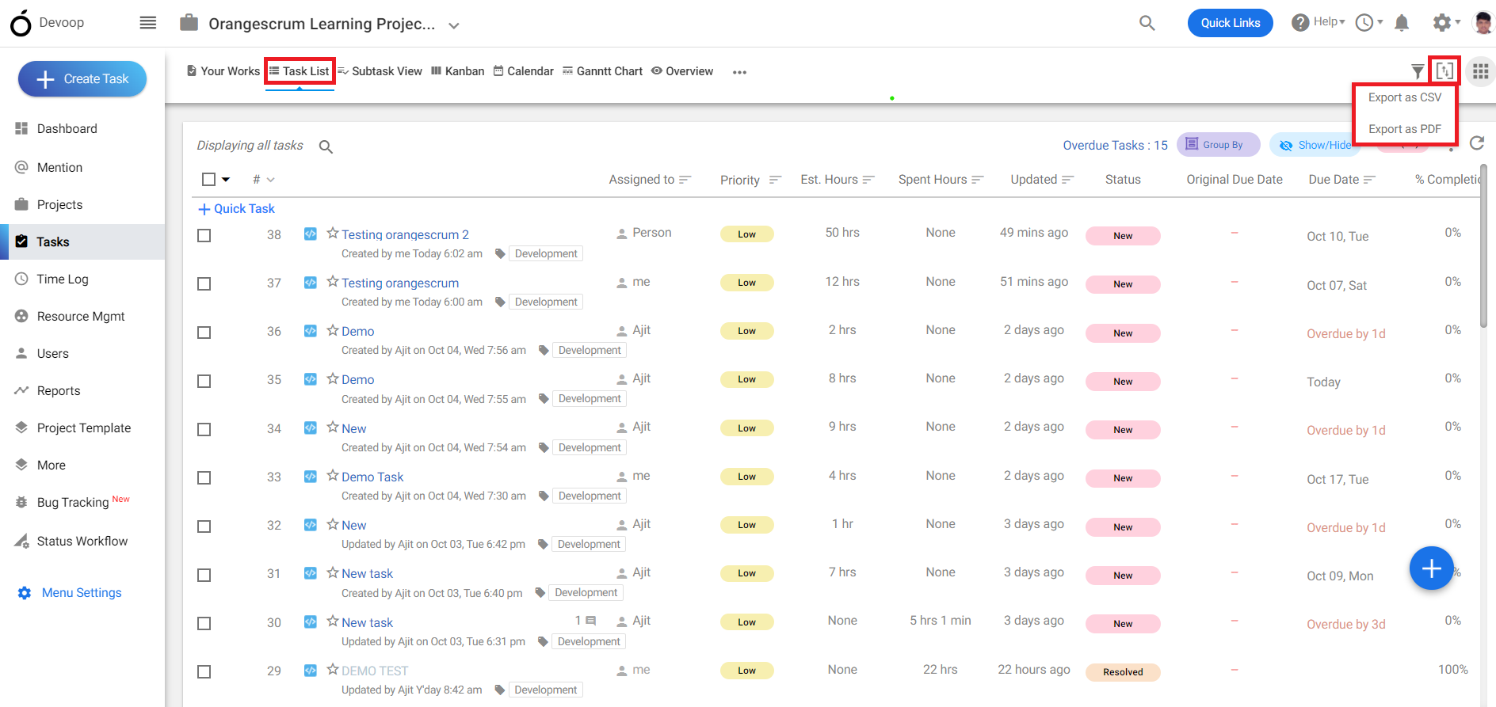Open Mention in sidebar
This screenshot has height=707, width=1496.
(x=59, y=168)
